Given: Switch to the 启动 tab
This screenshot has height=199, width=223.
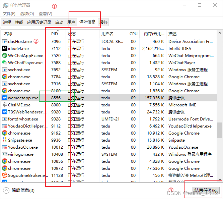Looking at the screenshot, I should click(x=59, y=22).
